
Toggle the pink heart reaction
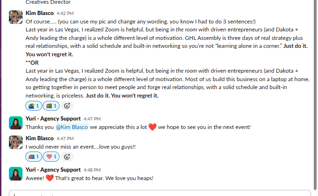[51, 156]
